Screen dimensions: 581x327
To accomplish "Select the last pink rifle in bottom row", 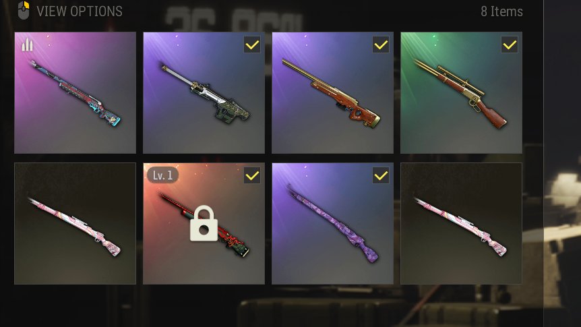I will coord(461,224).
